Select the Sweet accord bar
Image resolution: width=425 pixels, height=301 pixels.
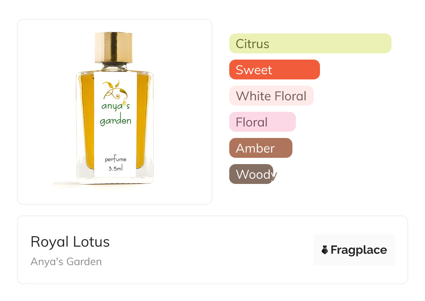(x=275, y=70)
